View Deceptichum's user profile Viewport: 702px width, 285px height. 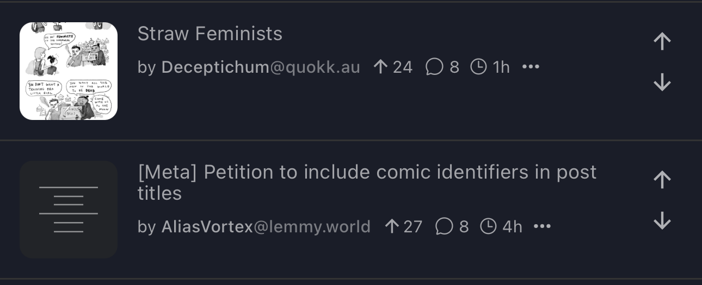[215, 67]
